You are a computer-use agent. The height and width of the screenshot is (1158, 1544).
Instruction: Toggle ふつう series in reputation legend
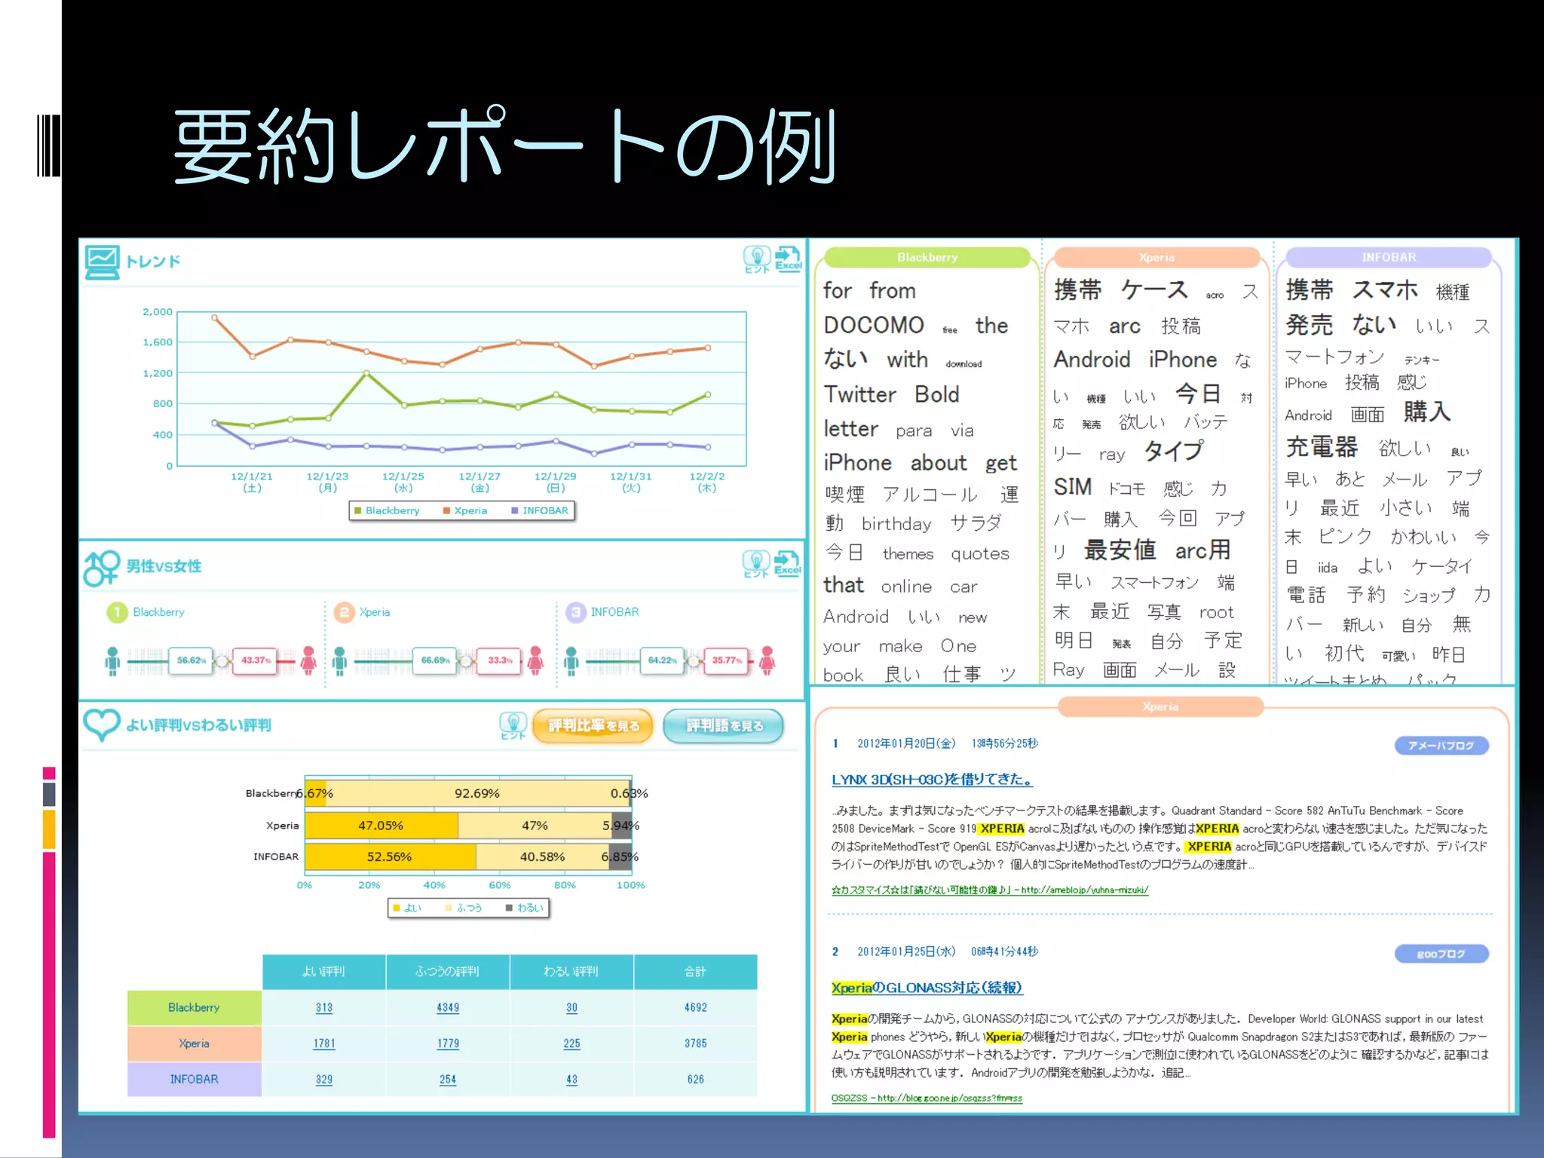pos(464,908)
